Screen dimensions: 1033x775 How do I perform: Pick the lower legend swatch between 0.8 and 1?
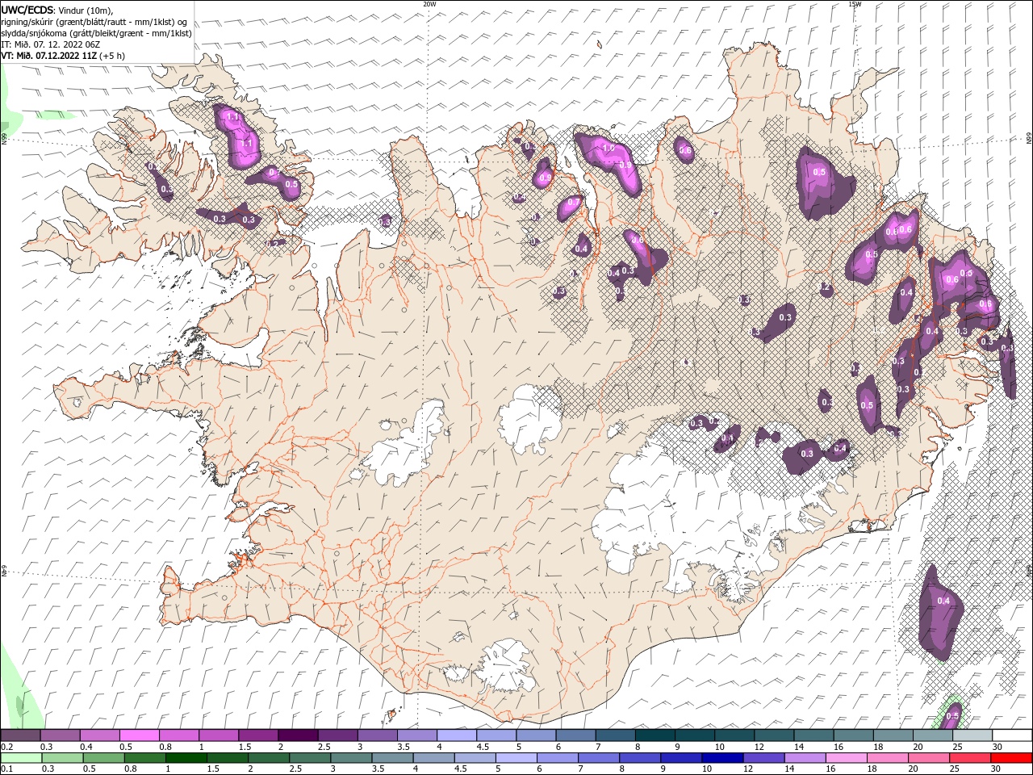click(x=145, y=758)
